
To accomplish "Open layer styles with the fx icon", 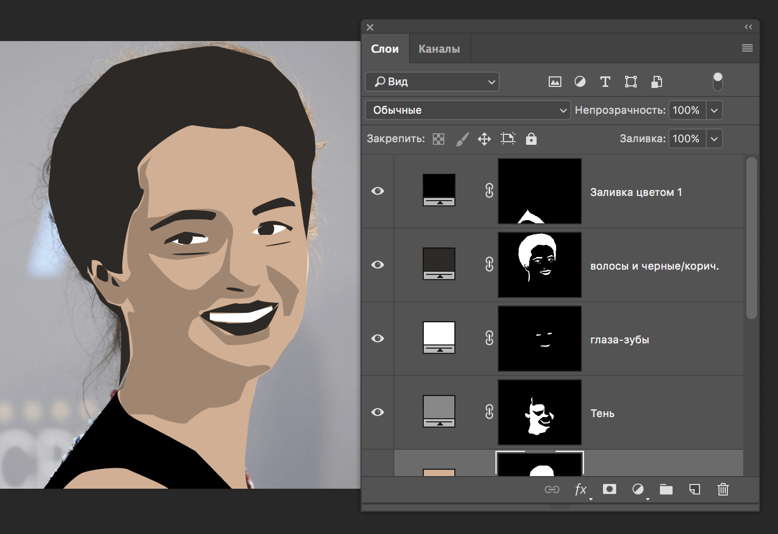I will 581,489.
